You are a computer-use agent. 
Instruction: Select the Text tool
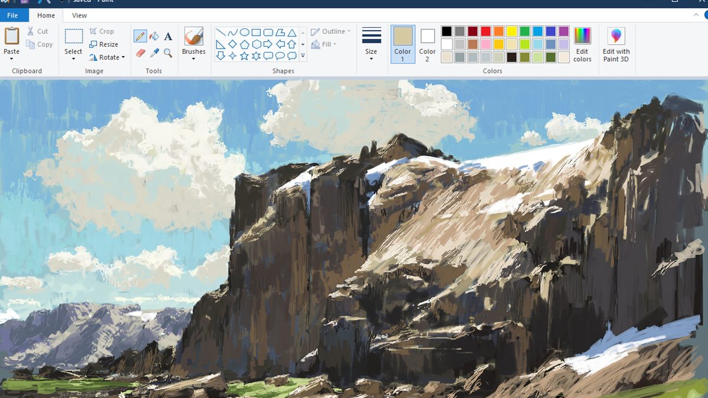tap(168, 36)
